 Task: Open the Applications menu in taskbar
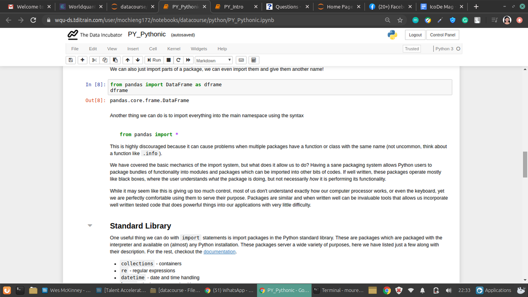[x=493, y=290]
